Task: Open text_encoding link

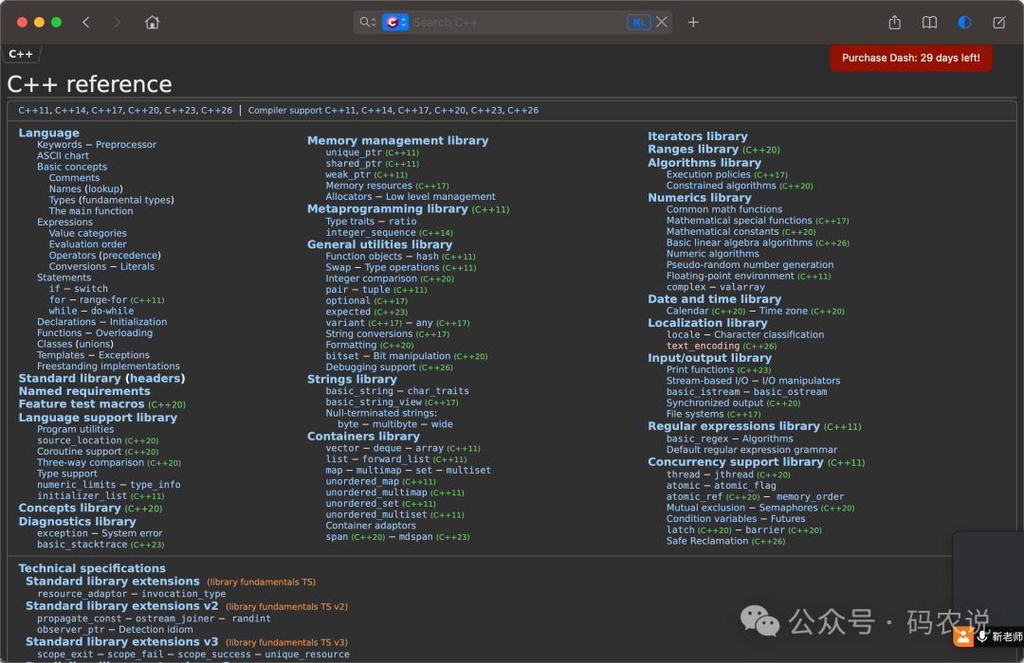Action: tap(703, 347)
